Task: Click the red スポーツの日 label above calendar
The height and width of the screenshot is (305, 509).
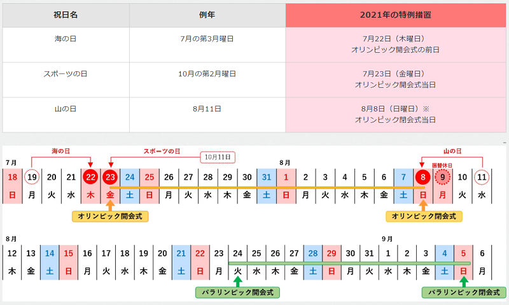Action: tap(162, 151)
